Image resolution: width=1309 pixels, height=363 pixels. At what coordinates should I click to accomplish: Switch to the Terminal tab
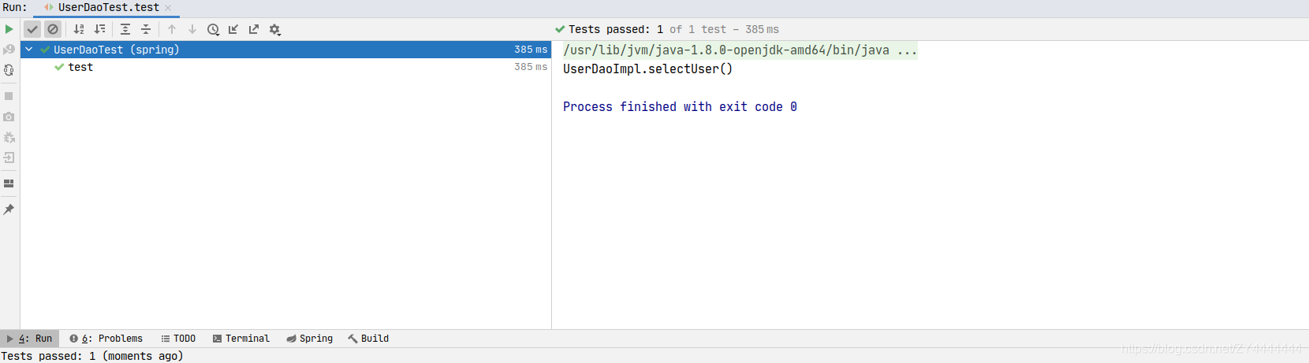tap(241, 339)
